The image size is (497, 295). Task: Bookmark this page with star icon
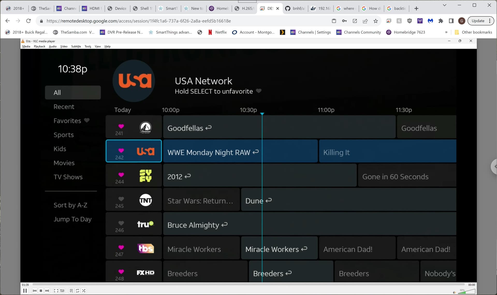376,21
